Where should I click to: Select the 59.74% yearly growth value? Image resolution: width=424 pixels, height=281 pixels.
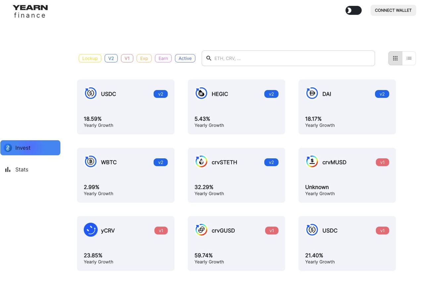tap(203, 255)
